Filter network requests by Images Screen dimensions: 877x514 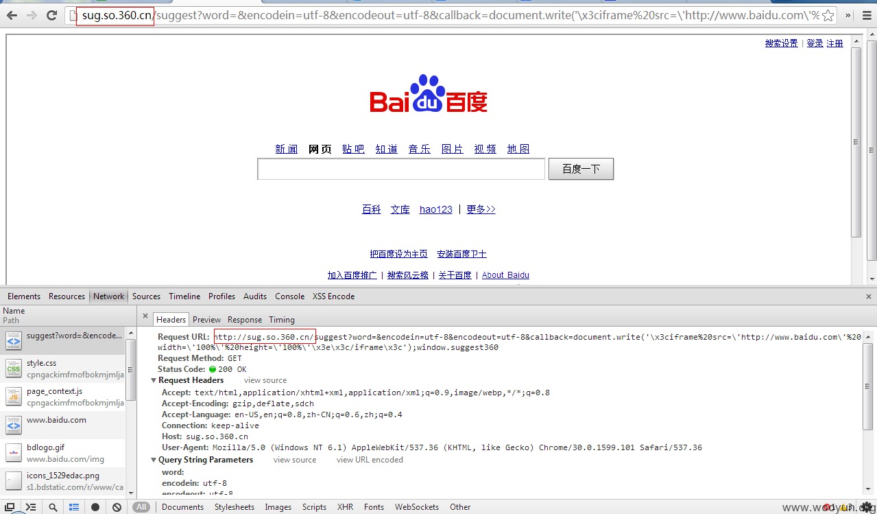[x=278, y=507]
